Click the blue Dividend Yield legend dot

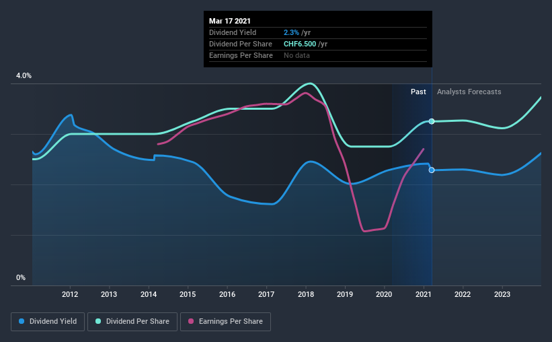(x=22, y=321)
